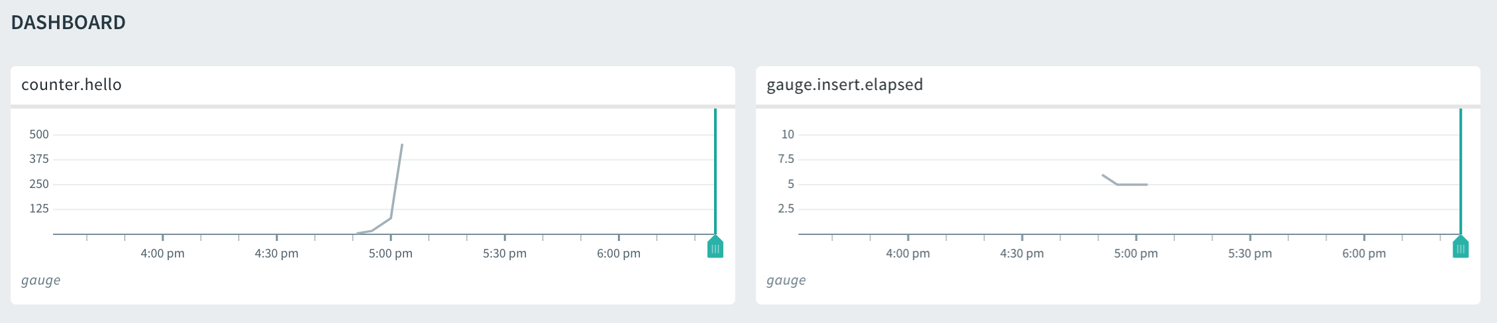The height and width of the screenshot is (323, 1497).
Task: Click 4:00 pm tick label in counter.hello chart
Action: (x=162, y=254)
